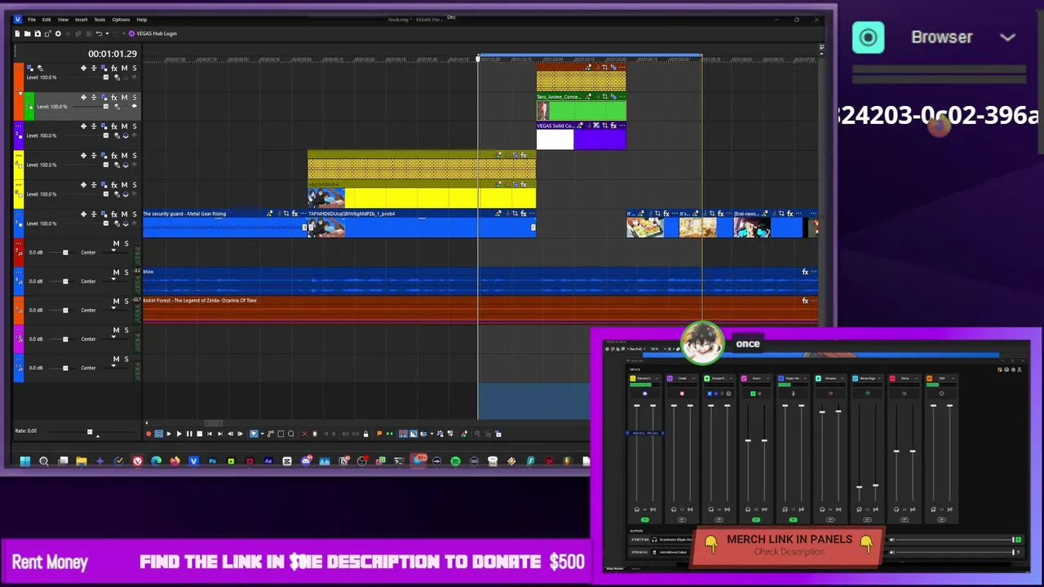Open the more options dots on audio track 7
The height and width of the screenshot is (587, 1044).
point(19,243)
